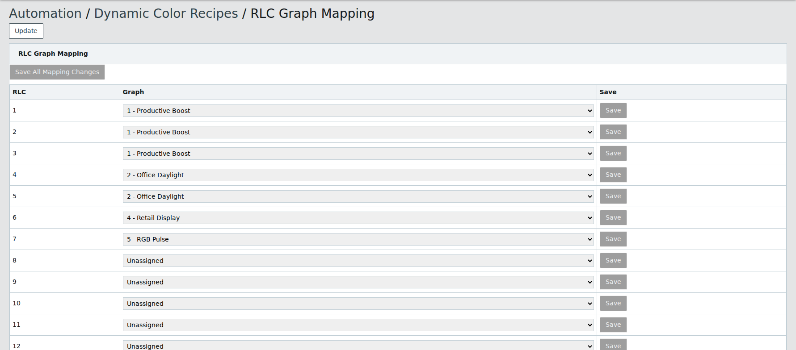Image resolution: width=796 pixels, height=350 pixels.
Task: Open graph dropdown for RLC 2
Action: [358, 132]
